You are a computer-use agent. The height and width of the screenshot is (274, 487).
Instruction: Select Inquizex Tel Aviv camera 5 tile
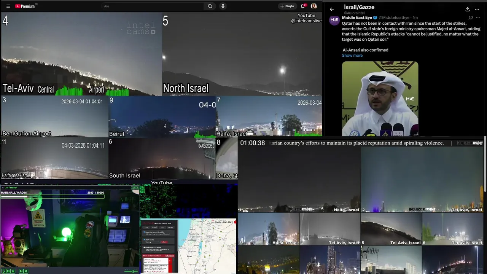[x=391, y=229]
